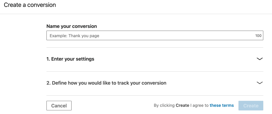The height and width of the screenshot is (114, 272).
Task: Click the blue Create button
Action: point(251,105)
